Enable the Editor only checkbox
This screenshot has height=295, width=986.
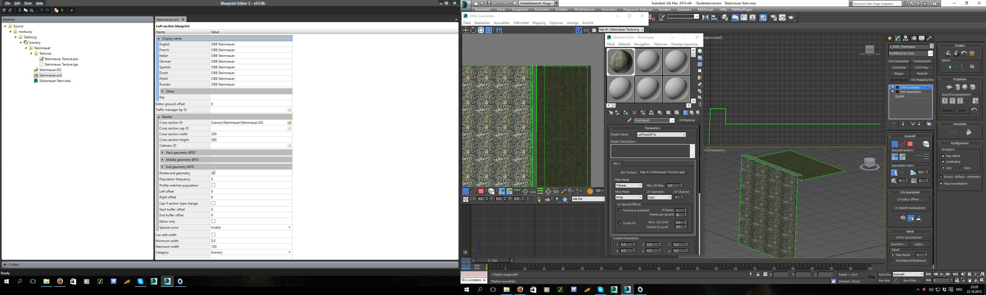pyautogui.click(x=214, y=221)
